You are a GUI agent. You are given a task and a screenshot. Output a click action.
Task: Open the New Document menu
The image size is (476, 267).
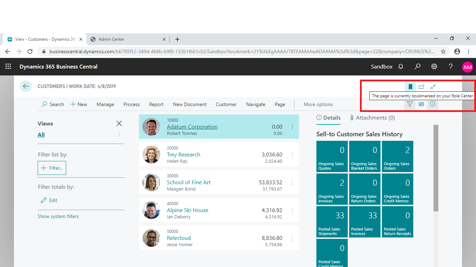[190, 104]
